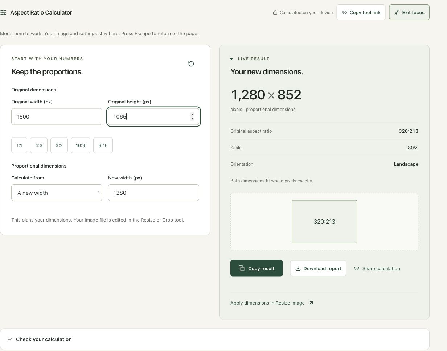Click the 'Keep the proportions.' heading
447x351 pixels.
47,72
